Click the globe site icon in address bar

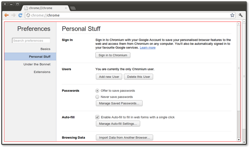[x=28, y=15]
